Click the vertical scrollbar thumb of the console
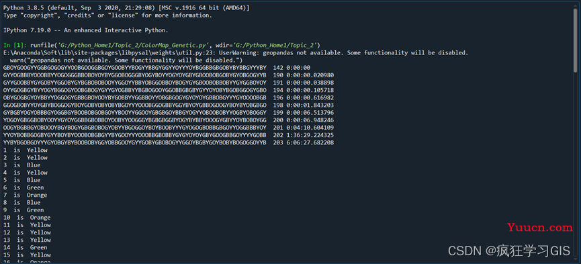 tap(575, 40)
